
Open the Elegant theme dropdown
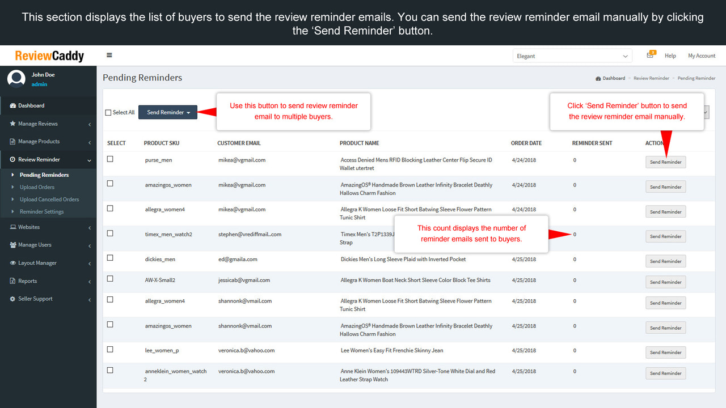click(x=572, y=56)
